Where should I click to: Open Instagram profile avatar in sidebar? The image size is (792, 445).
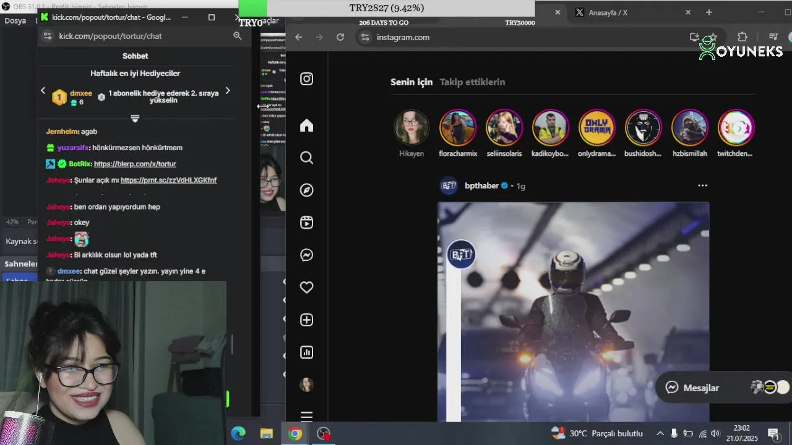click(x=306, y=384)
